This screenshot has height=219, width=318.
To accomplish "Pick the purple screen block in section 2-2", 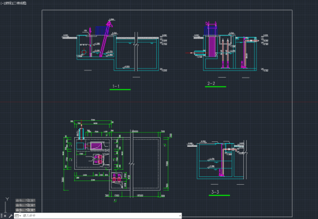I will (212, 46).
